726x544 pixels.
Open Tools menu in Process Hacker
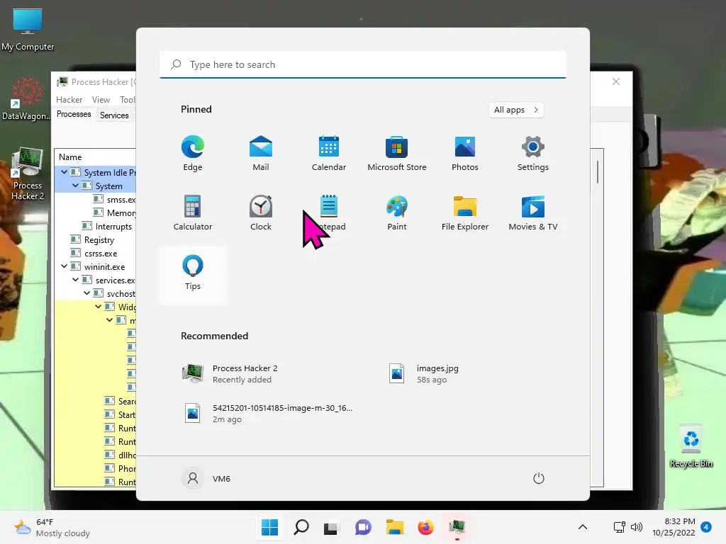coord(128,100)
